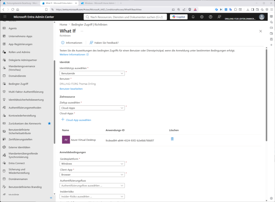Click the share icon in address bar
275x202 pixels.
click(x=184, y=9)
